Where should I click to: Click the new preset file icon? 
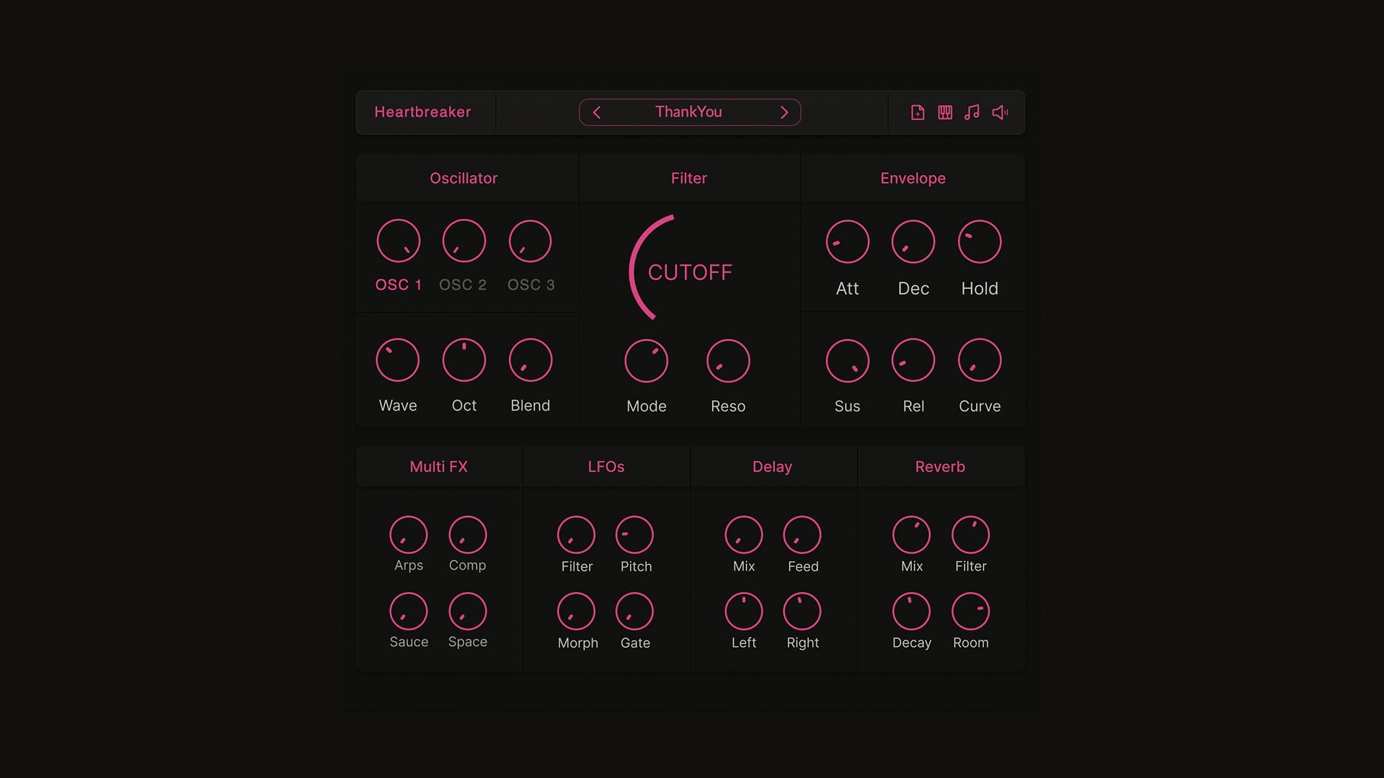(918, 112)
